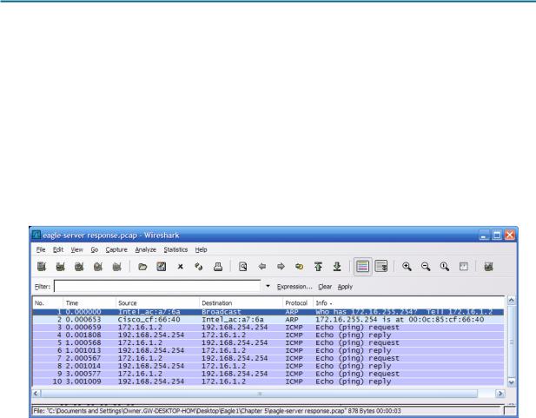The image size is (536, 418).
Task: Open the File menu
Action: [x=41, y=249]
